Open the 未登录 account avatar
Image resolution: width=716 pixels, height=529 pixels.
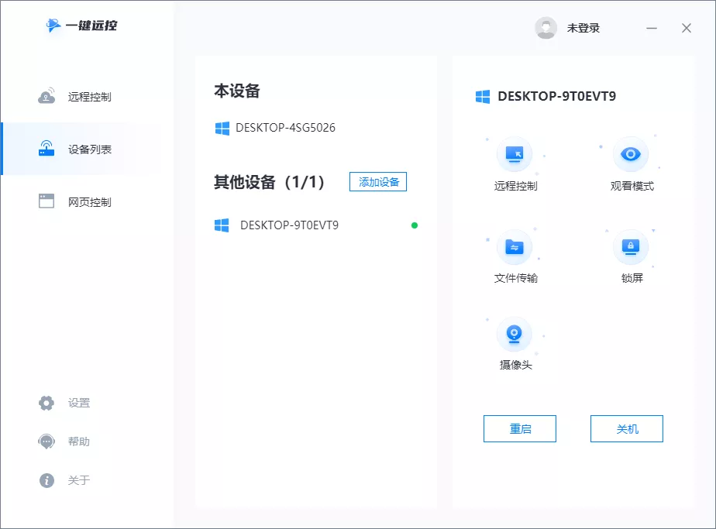tap(545, 28)
